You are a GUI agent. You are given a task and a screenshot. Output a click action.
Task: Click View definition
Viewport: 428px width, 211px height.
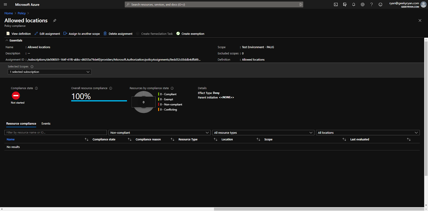18,34
